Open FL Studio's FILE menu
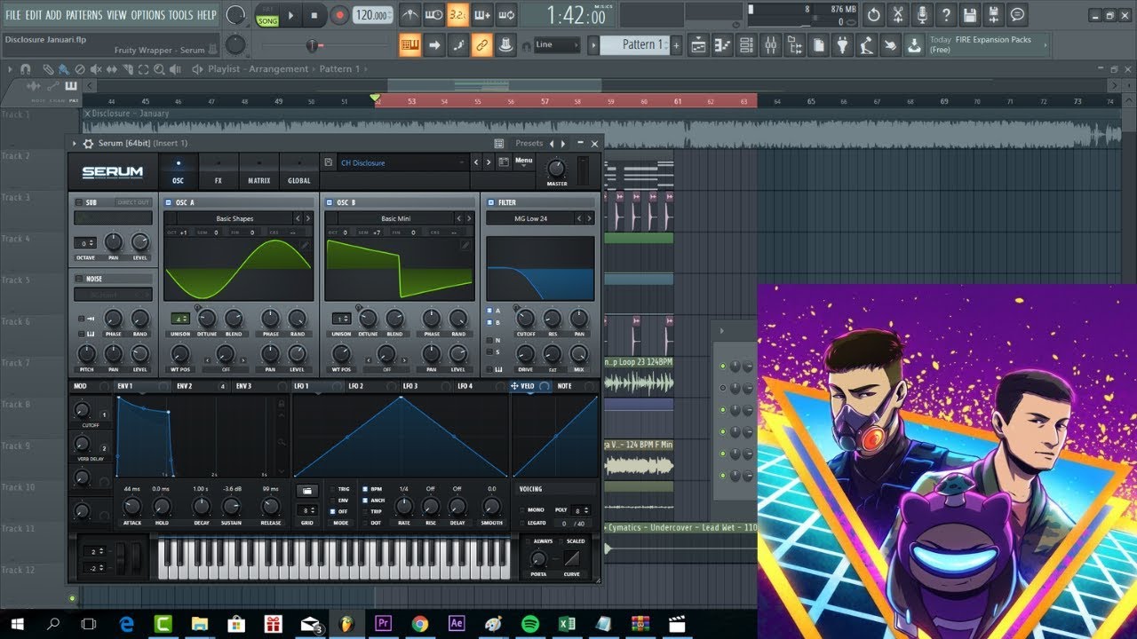 13,15
